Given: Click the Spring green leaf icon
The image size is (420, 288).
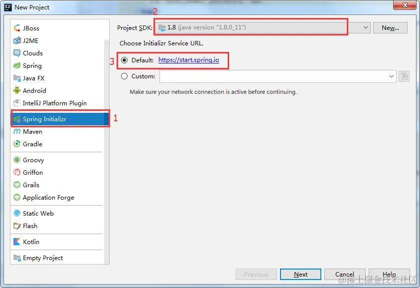Looking at the screenshot, I should 17,65.
